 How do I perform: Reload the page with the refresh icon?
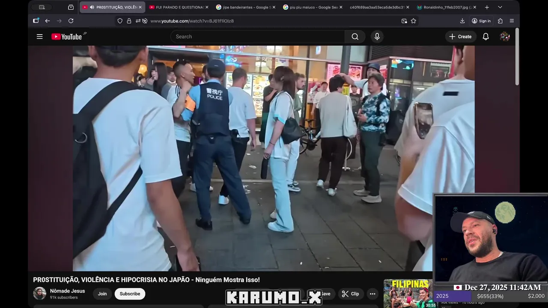(x=71, y=21)
